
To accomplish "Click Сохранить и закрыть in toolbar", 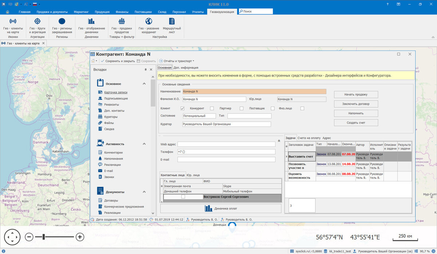I will click(118, 61).
